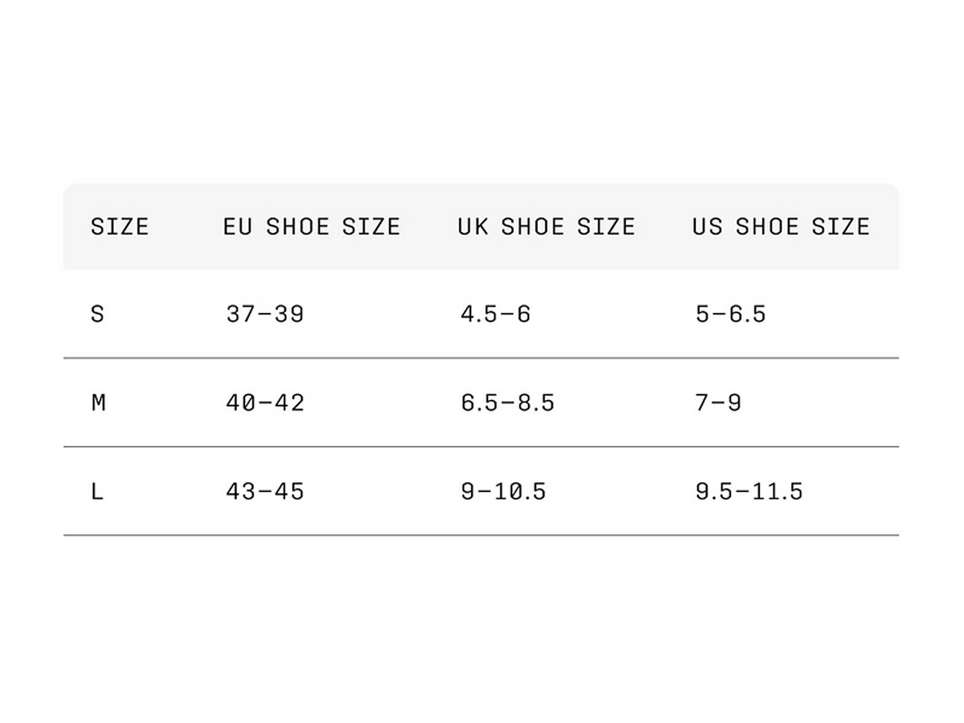
Task: Select the UK SHOE SIZE header
Action: pyautogui.click(x=546, y=227)
